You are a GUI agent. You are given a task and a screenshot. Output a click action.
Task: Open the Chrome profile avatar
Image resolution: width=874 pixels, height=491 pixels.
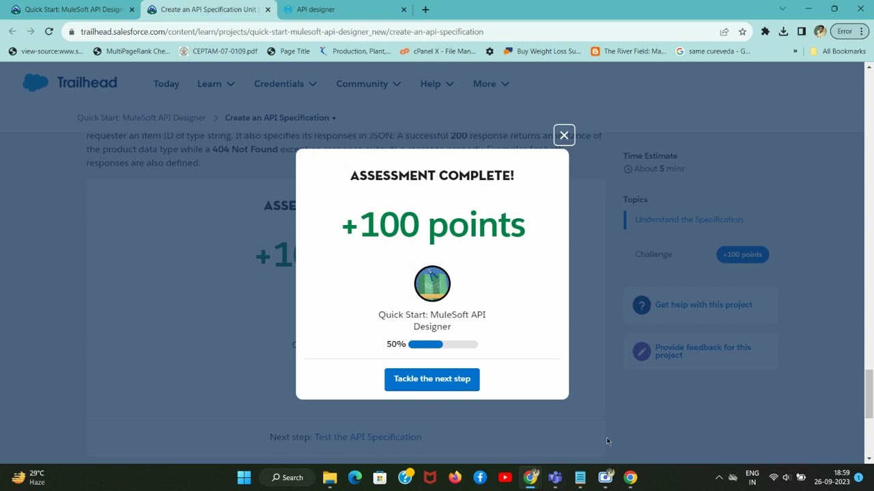coord(820,31)
